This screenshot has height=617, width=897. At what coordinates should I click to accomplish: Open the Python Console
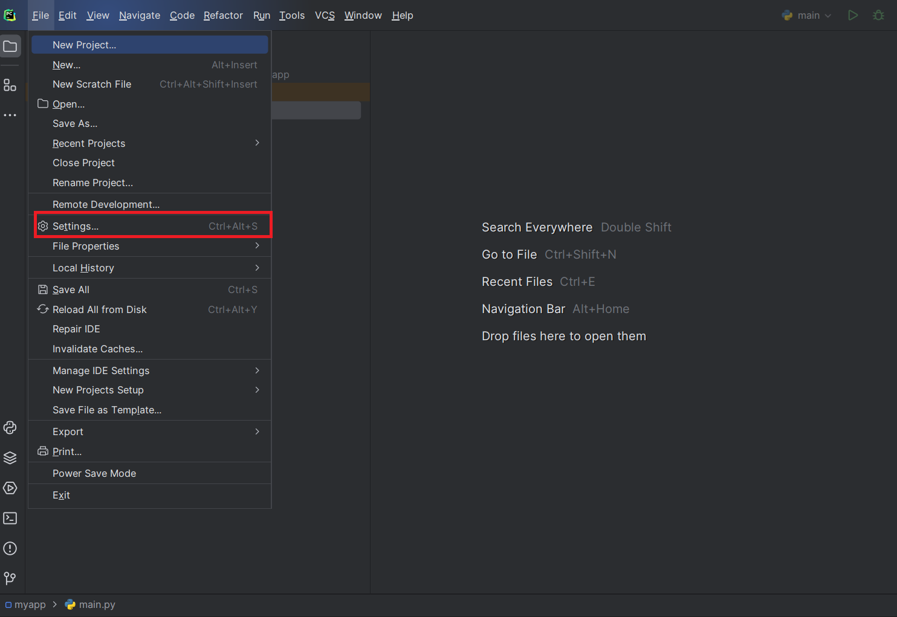pos(10,427)
